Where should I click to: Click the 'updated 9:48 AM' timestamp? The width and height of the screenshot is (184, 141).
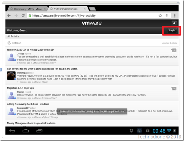(169, 43)
